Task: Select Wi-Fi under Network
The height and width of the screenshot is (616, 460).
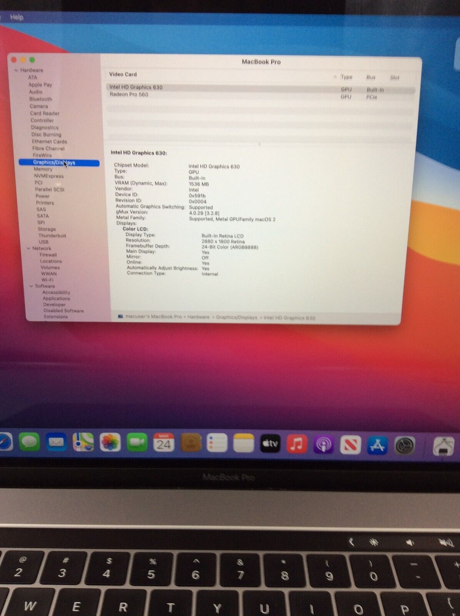Action: [x=47, y=280]
